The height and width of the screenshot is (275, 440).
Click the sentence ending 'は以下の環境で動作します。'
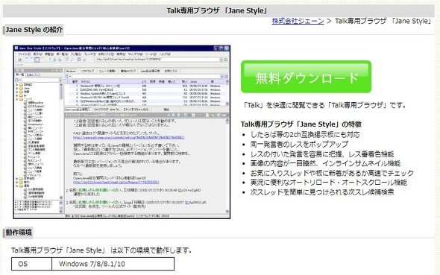click(101, 250)
